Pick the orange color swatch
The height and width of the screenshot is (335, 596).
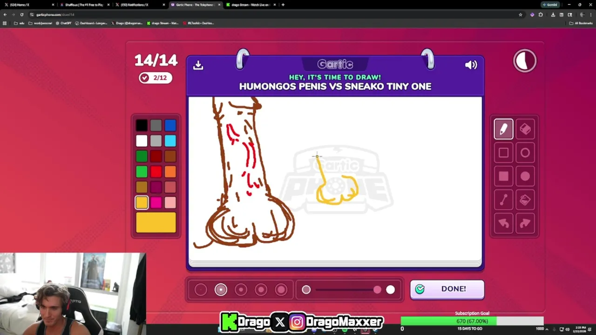(170, 172)
